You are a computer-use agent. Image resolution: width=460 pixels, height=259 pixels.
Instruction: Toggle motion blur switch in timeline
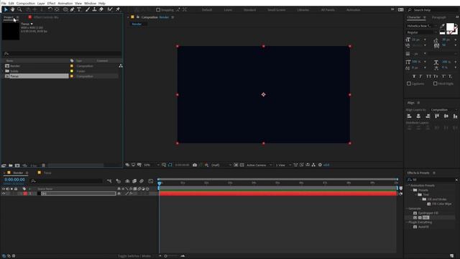(142, 181)
